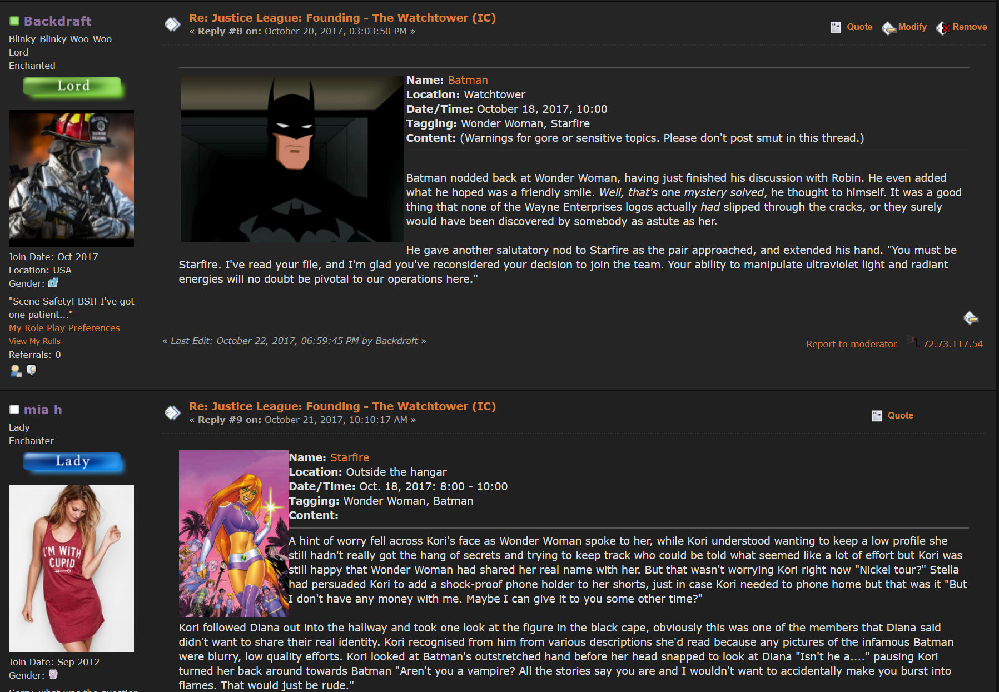Click the Starfire character image
The height and width of the screenshot is (692, 999).
tap(233, 534)
